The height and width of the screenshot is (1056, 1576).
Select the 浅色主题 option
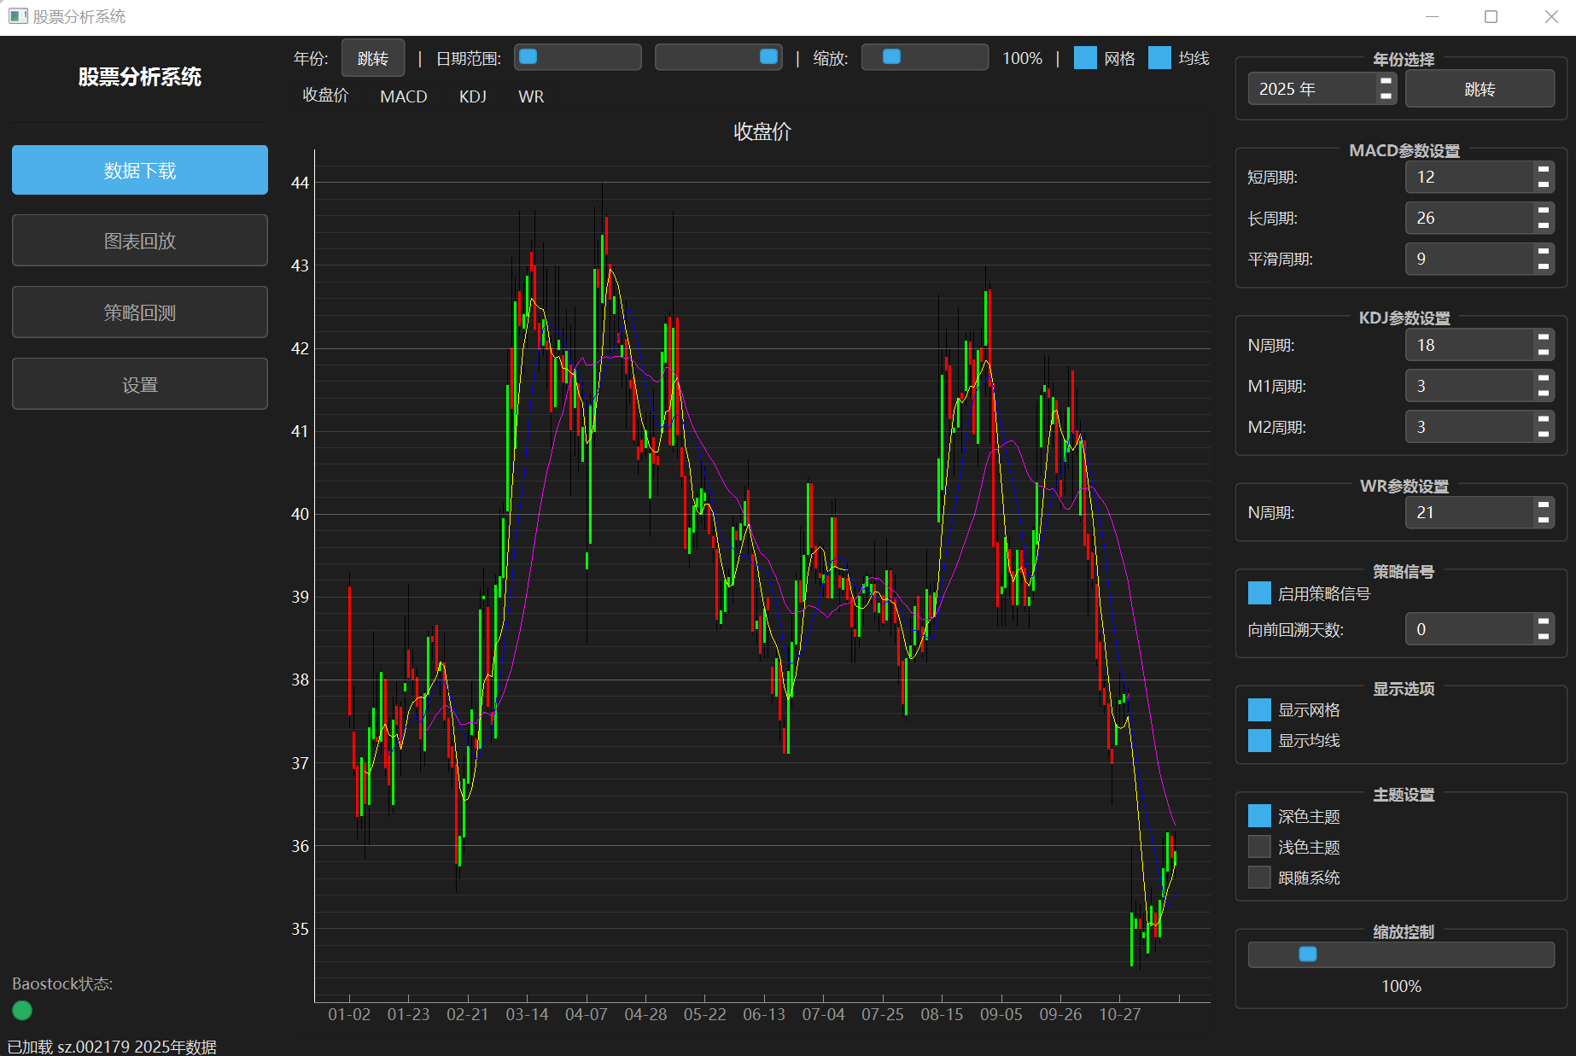point(1259,847)
